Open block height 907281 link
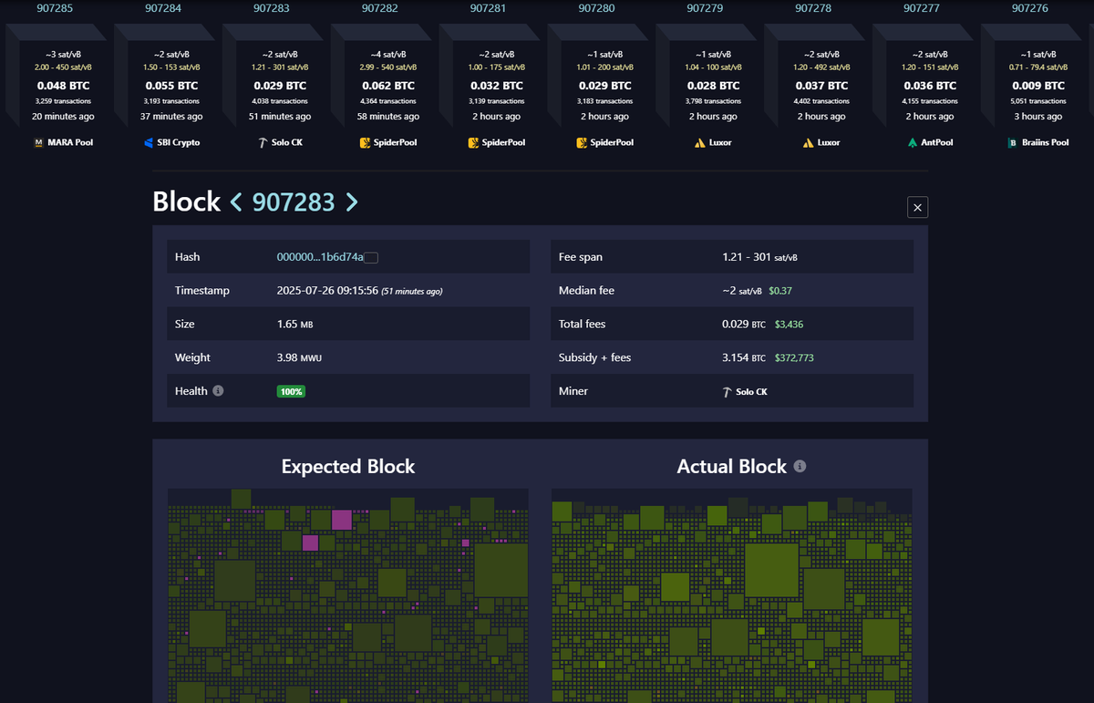1094x703 pixels. [488, 8]
